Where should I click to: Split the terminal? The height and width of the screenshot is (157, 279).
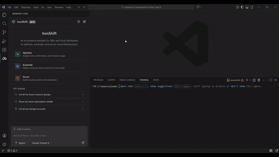pos(254,80)
